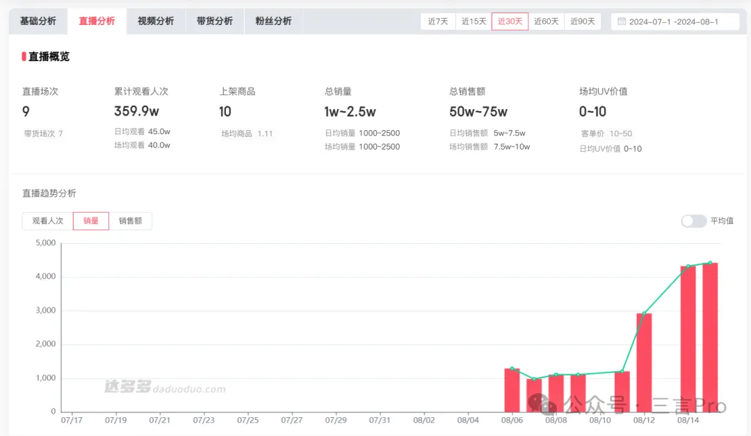The height and width of the screenshot is (436, 751).
Task: Click the 08/12 sales bar
Action: pos(644,362)
